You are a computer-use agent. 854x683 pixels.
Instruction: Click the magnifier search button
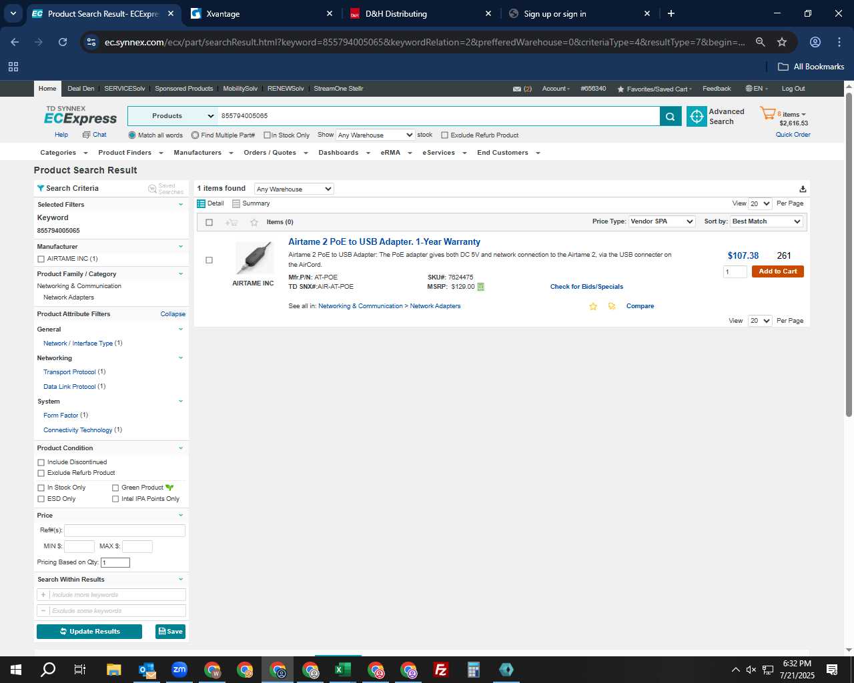[x=671, y=116]
